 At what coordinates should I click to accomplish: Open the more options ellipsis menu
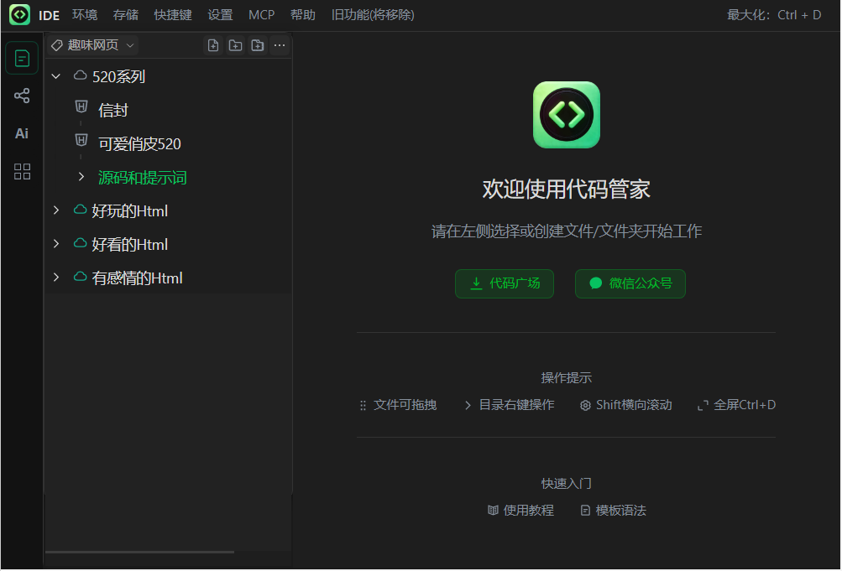pos(280,45)
